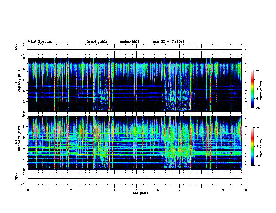
Task: Click the ch.1 color bar log(PSD) unit label
Action: (x=261, y=91)
